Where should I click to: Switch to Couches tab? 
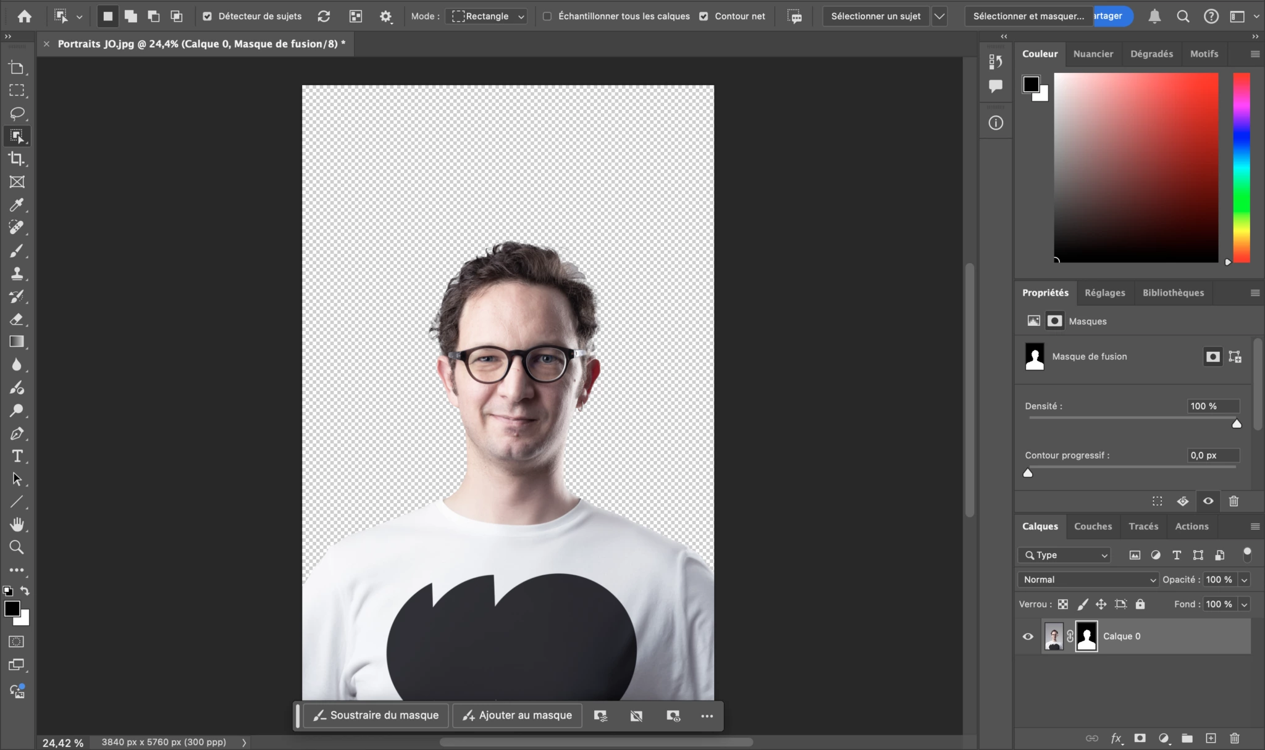click(x=1093, y=527)
